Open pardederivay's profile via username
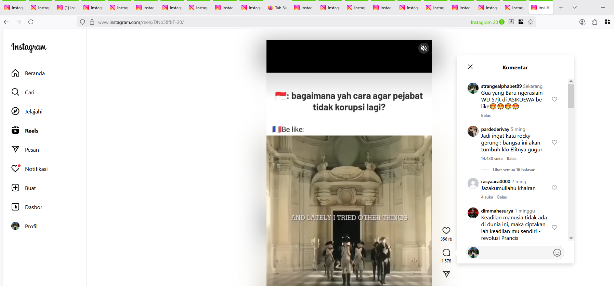Image resolution: width=614 pixels, height=286 pixels. coord(495,129)
